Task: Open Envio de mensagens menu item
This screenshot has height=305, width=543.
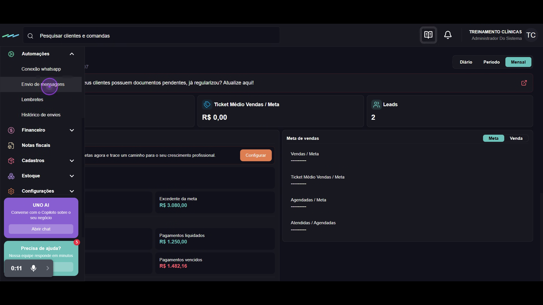Action: click(41, 84)
